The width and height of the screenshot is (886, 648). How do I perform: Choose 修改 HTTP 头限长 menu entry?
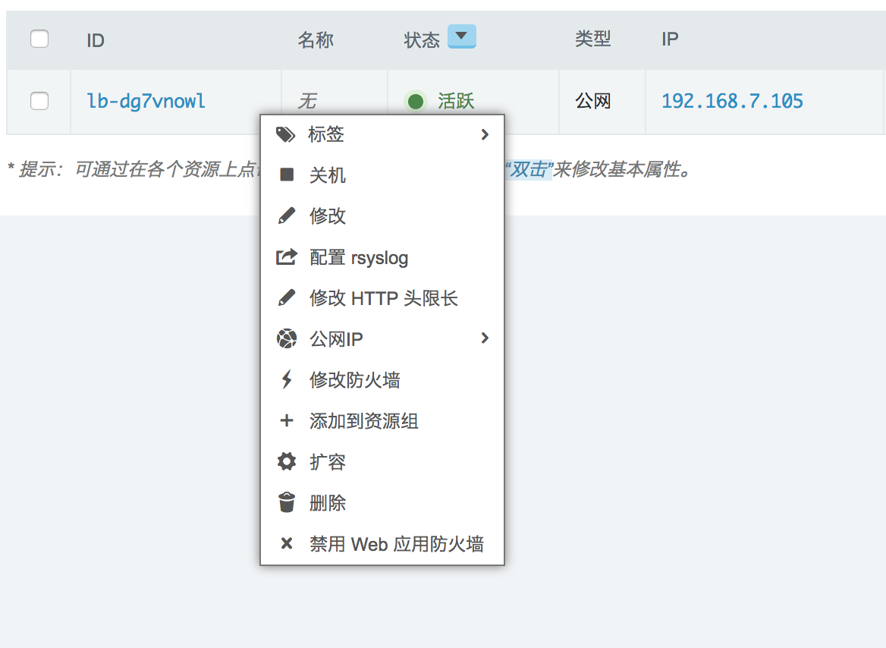coord(384,298)
